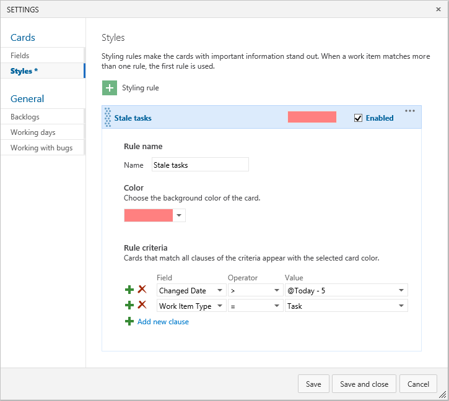Click the green plus Styling rule icon
The image size is (449, 401).
pos(110,88)
